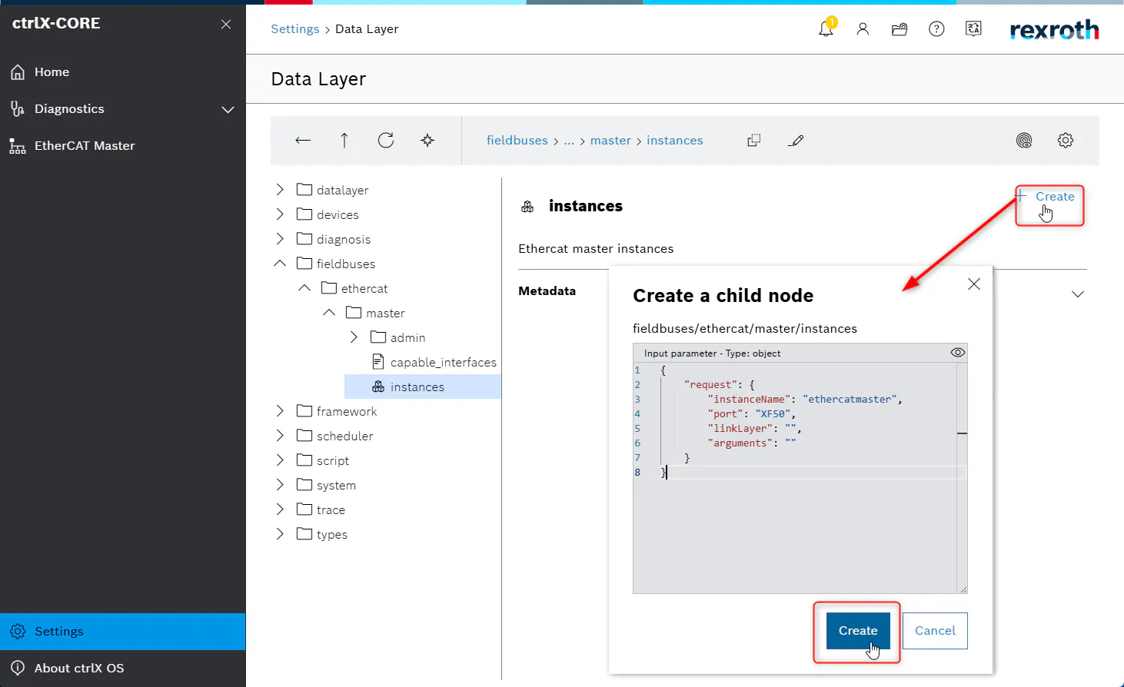Click the Create link beside instances heading
This screenshot has width=1124, height=687.
(1046, 197)
